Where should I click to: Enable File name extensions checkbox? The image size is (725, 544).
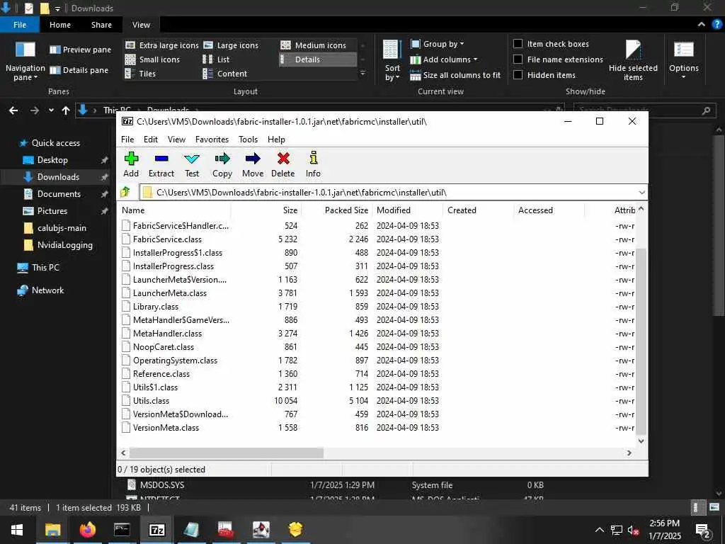point(518,59)
